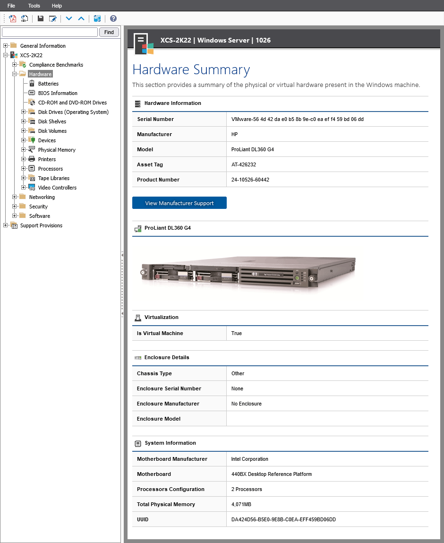Select Batteries tree item
Image resolution: width=444 pixels, height=543 pixels.
pos(49,84)
